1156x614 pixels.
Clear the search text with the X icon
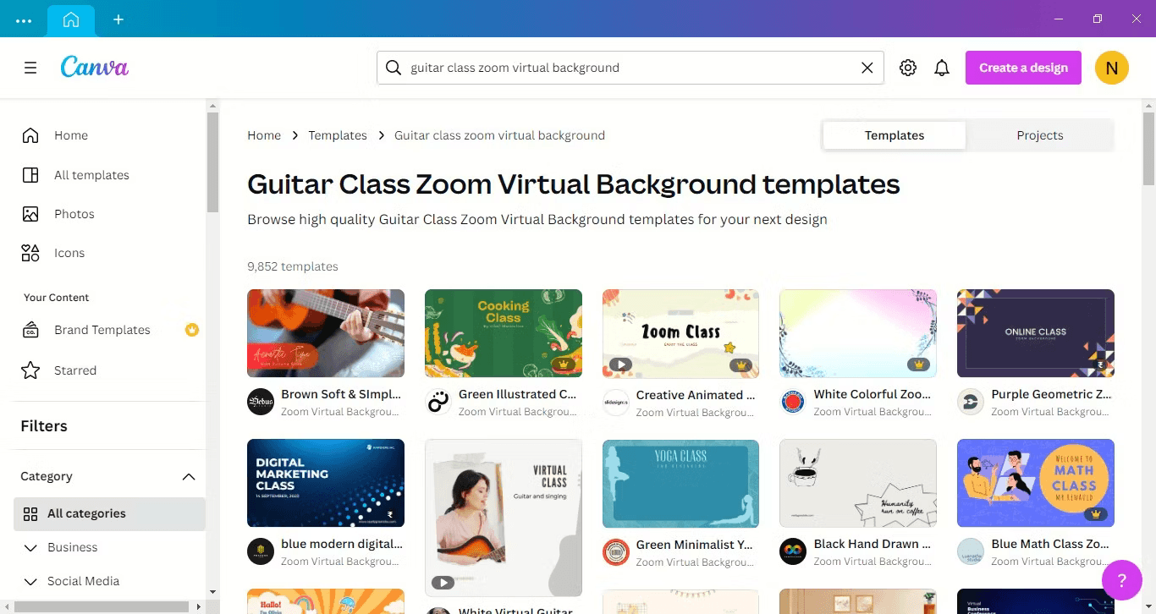867,68
